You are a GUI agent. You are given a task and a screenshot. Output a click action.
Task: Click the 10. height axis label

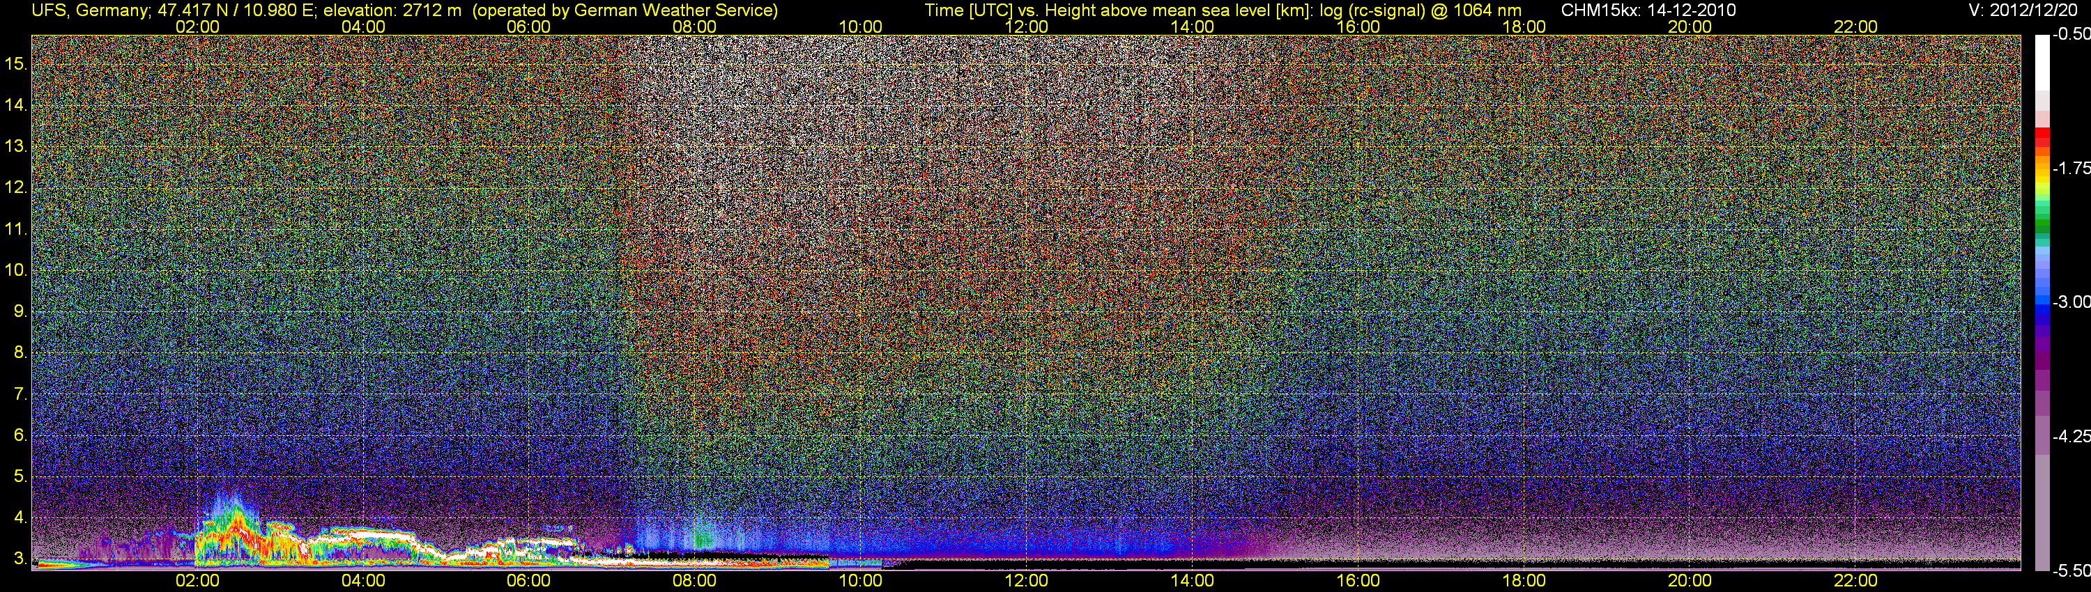click(x=16, y=270)
